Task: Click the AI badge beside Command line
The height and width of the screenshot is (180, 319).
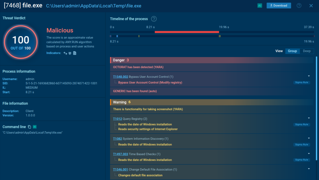Action: pyautogui.click(x=35, y=127)
